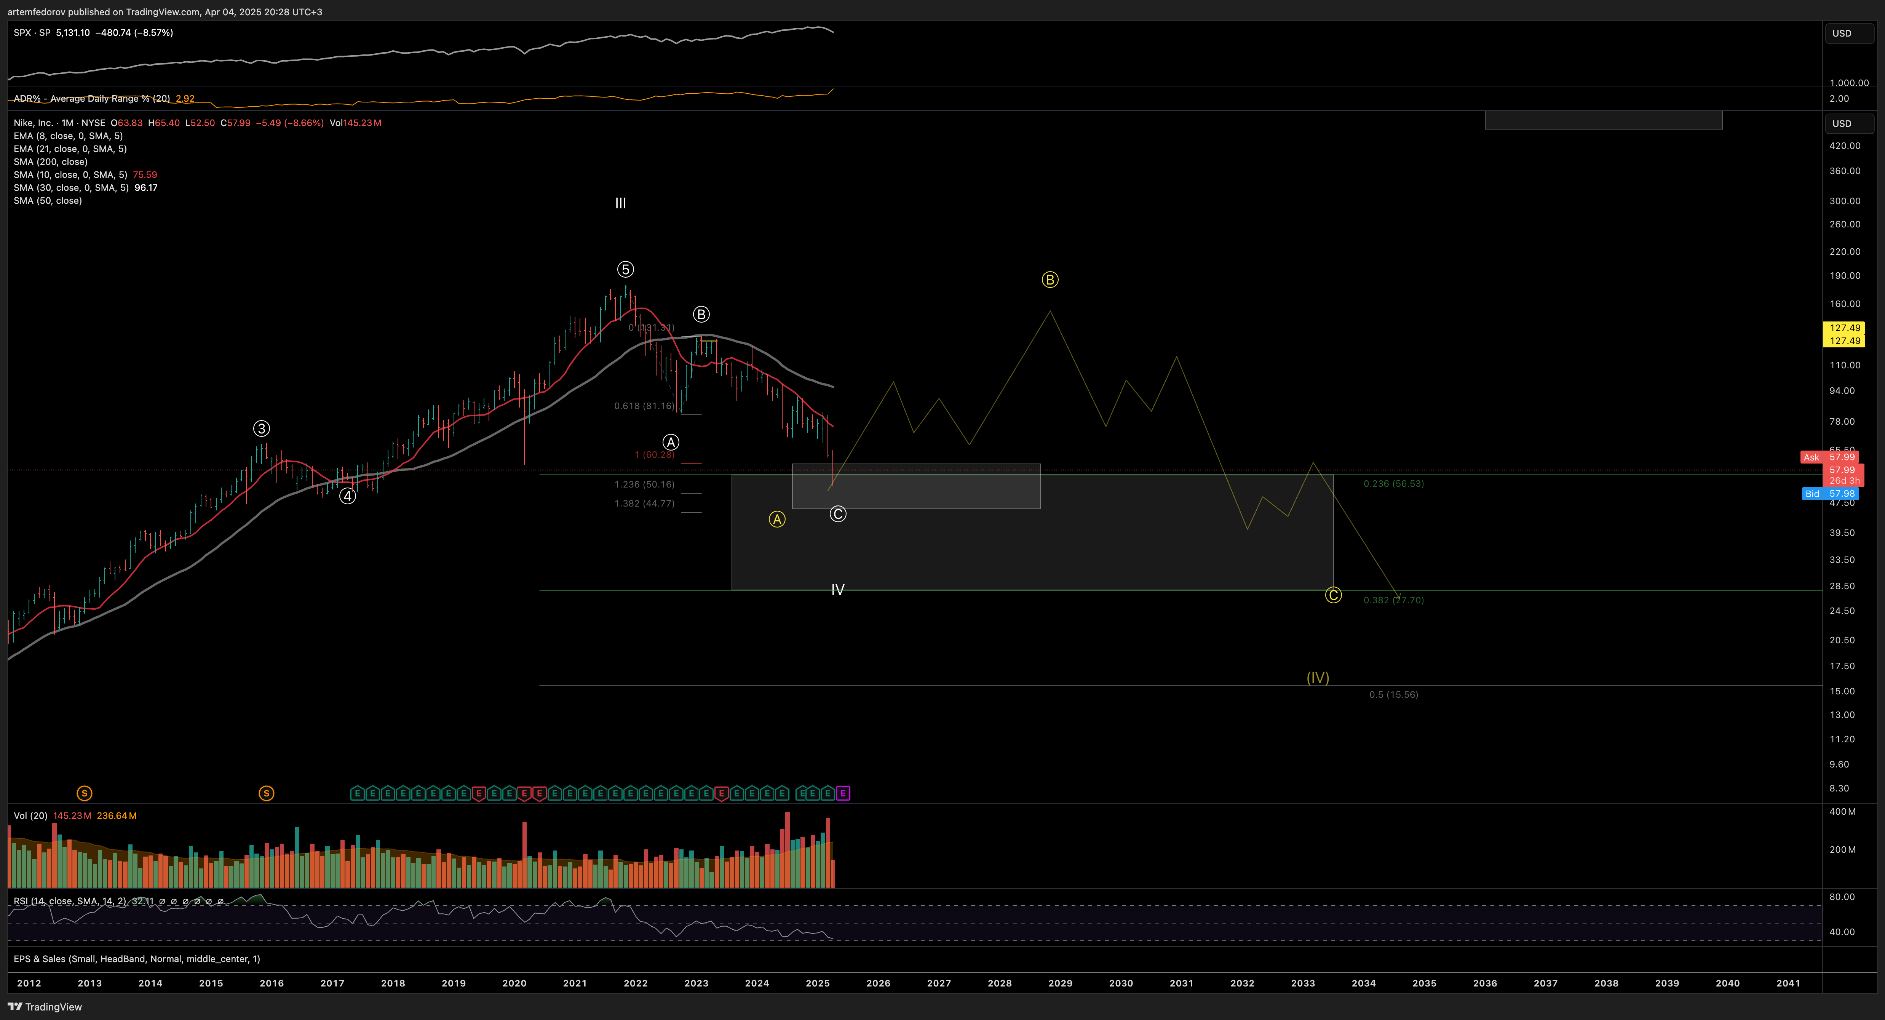Select the circled 5 wave label
The height and width of the screenshot is (1020, 1885).
tap(625, 269)
